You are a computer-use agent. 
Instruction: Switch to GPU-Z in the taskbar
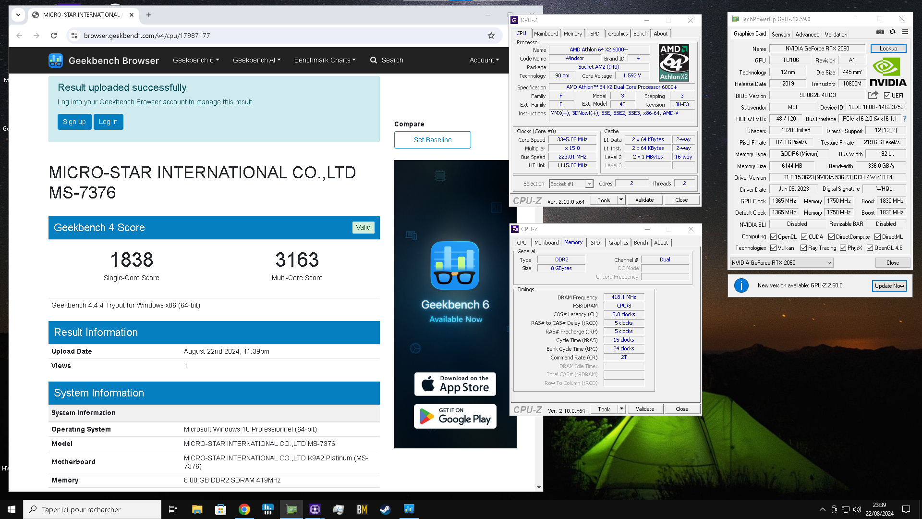(x=291, y=509)
